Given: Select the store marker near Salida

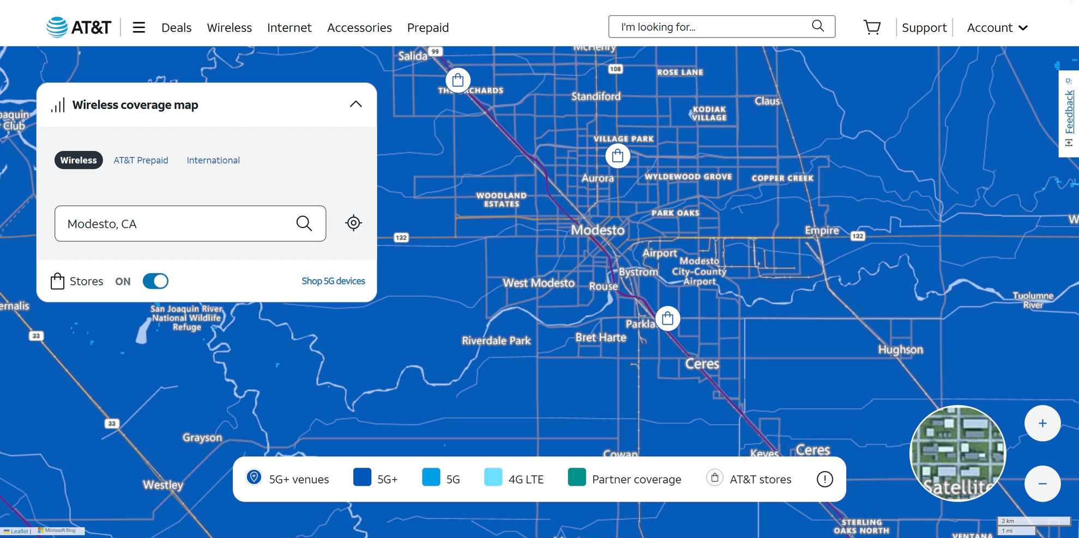Looking at the screenshot, I should click(x=458, y=80).
